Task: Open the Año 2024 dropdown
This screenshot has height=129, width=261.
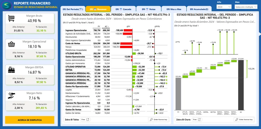Action: 224,7
